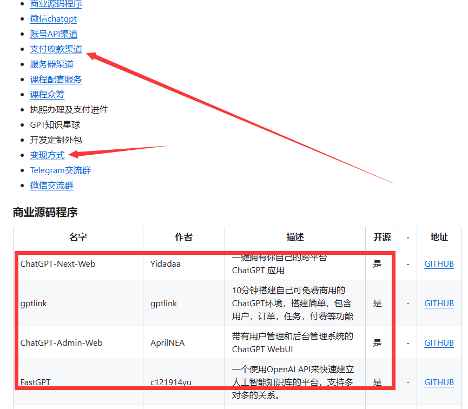Open the 课程配套服务 link

pyautogui.click(x=56, y=80)
